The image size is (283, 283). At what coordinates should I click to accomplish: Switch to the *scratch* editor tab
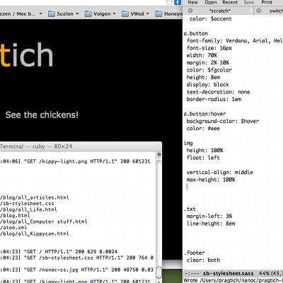click(219, 11)
